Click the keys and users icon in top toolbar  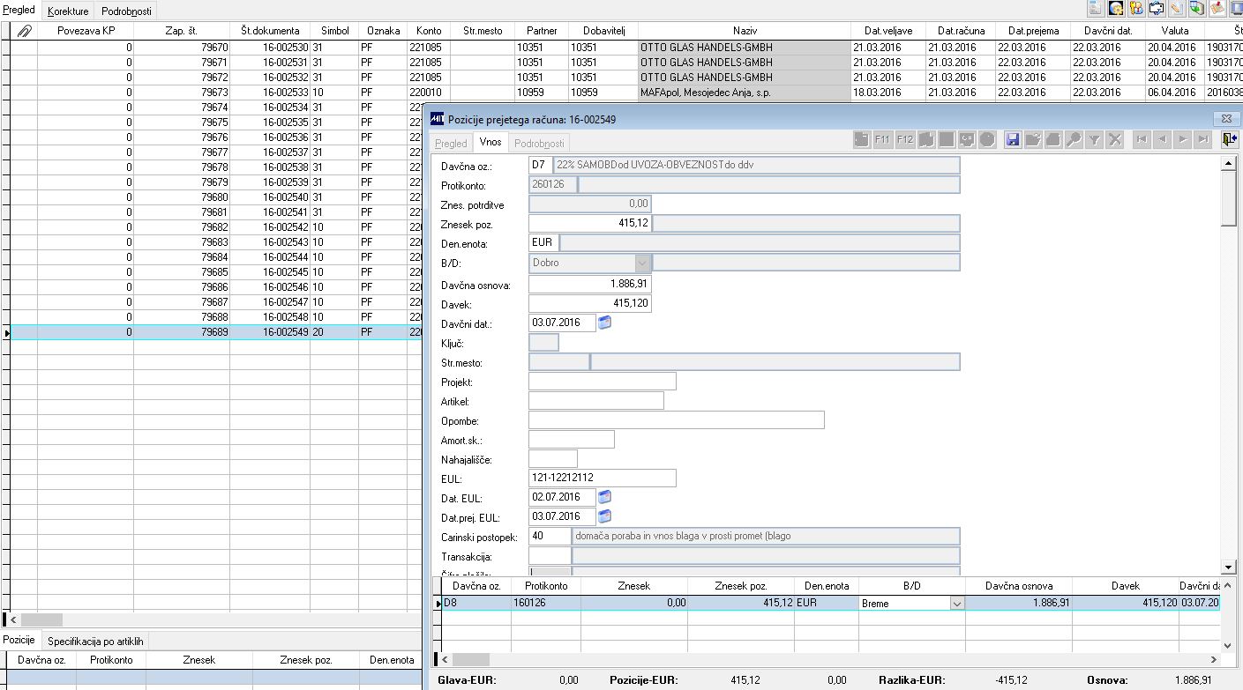(x=1136, y=8)
